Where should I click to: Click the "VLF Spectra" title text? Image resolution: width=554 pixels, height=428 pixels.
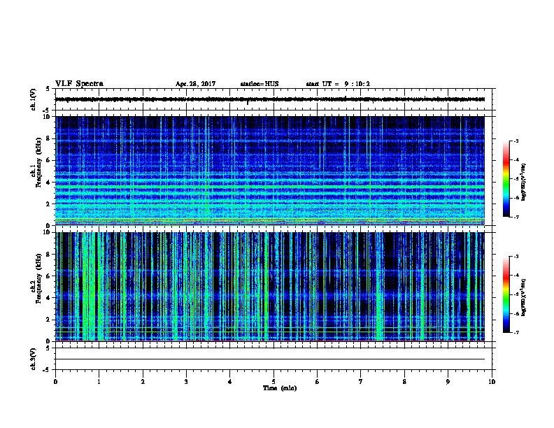pyautogui.click(x=79, y=84)
